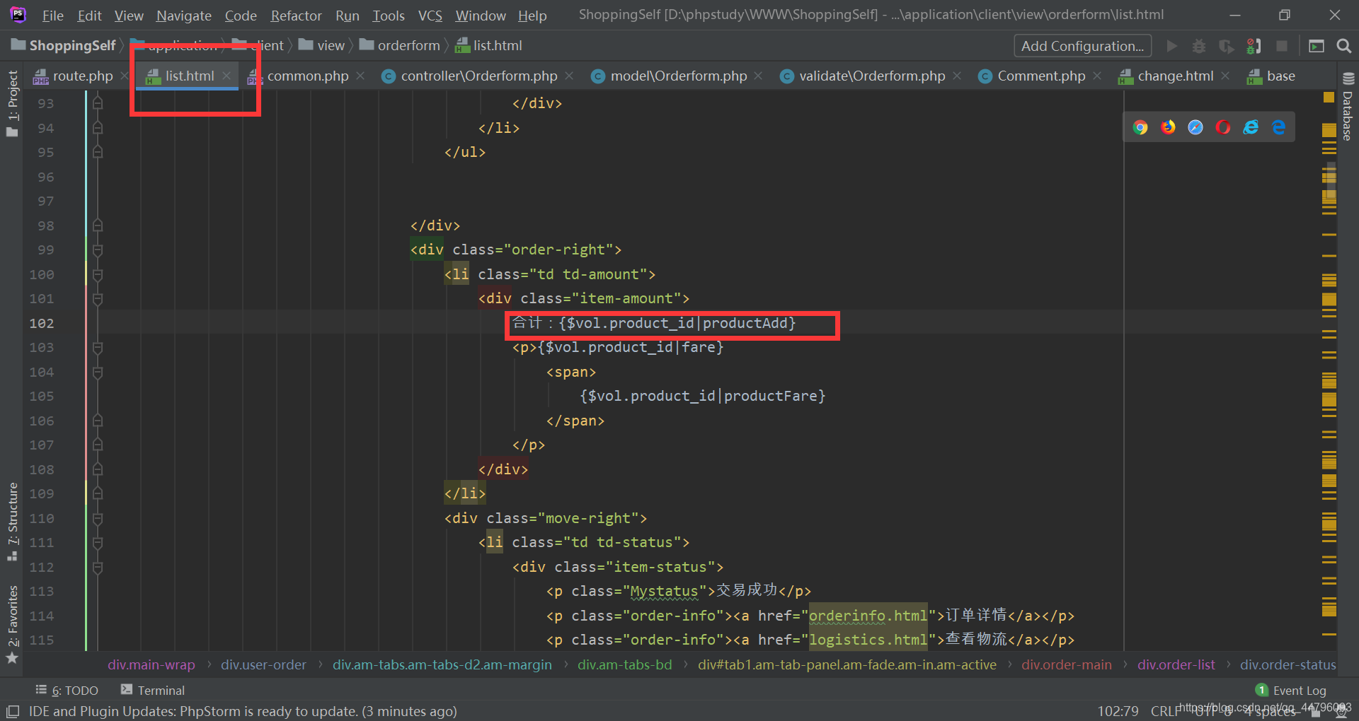Viewport: 1359px width, 721px height.
Task: Click Run with Coverage icon
Action: [1227, 46]
